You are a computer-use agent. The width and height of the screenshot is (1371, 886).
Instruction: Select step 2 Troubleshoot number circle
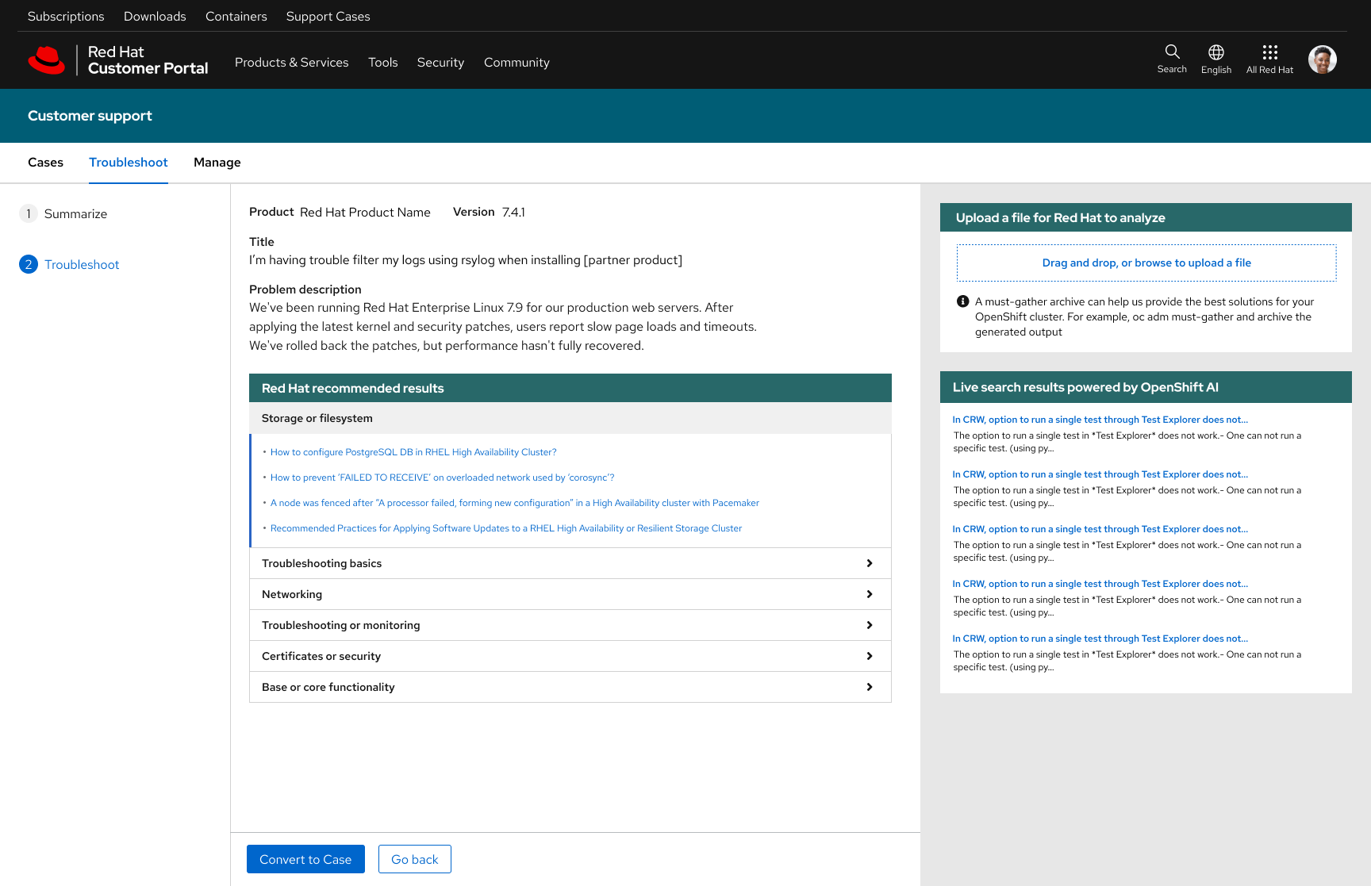coord(29,264)
